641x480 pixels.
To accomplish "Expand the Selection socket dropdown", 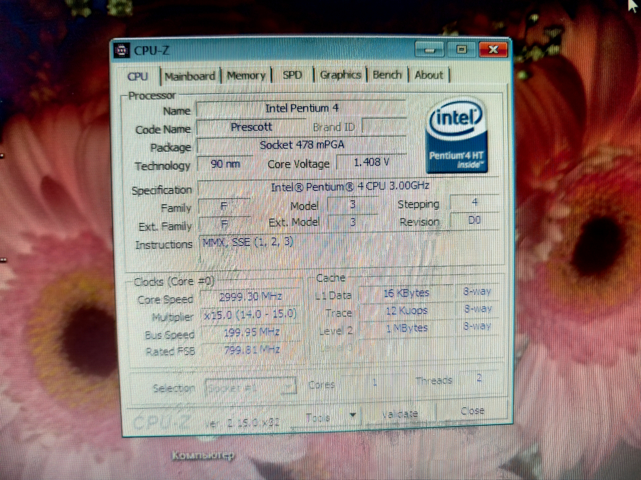I will coord(250,387).
